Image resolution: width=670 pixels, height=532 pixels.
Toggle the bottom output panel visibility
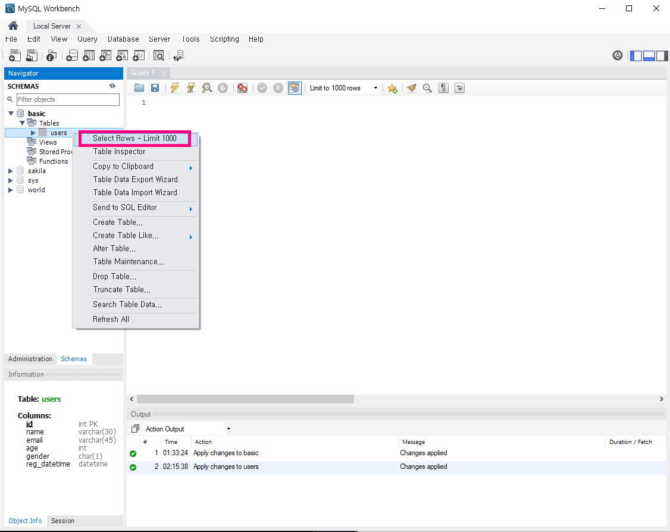click(x=649, y=55)
